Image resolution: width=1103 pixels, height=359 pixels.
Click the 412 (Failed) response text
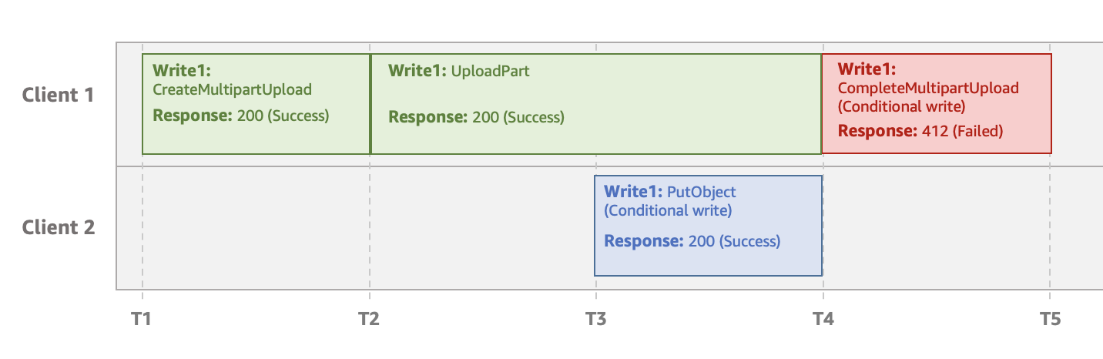click(962, 131)
